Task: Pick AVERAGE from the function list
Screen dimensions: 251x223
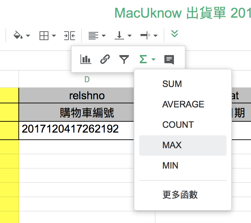Action: (183, 104)
